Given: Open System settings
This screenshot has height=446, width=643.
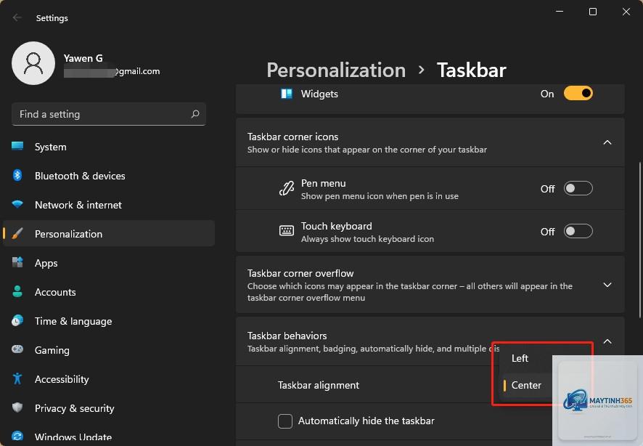Looking at the screenshot, I should [109, 147].
